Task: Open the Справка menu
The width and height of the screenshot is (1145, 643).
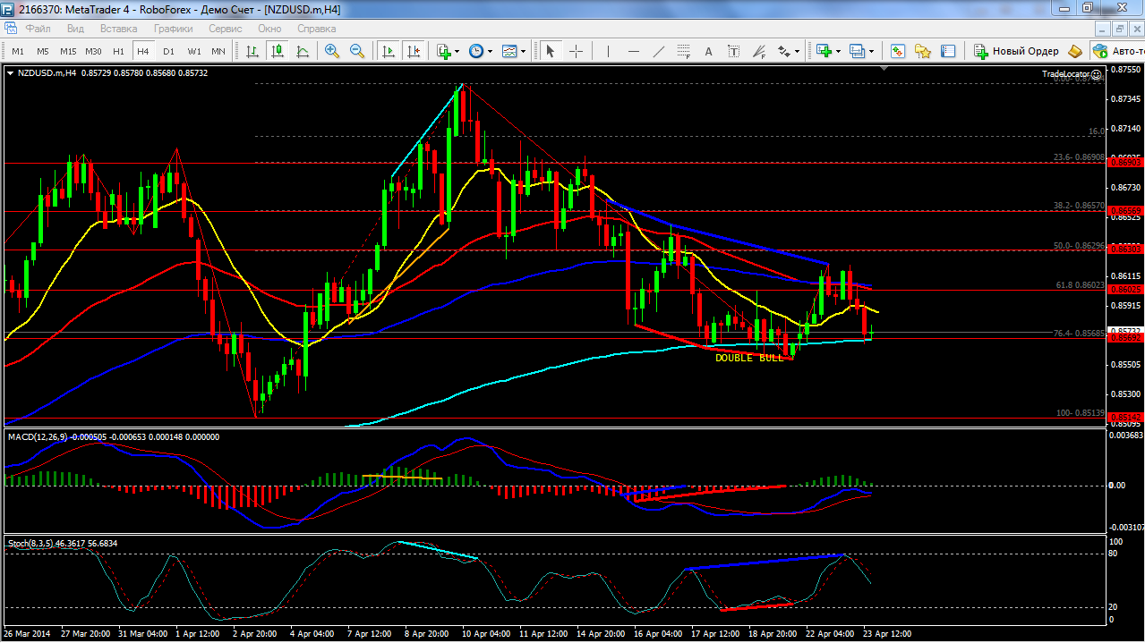Action: pyautogui.click(x=317, y=29)
